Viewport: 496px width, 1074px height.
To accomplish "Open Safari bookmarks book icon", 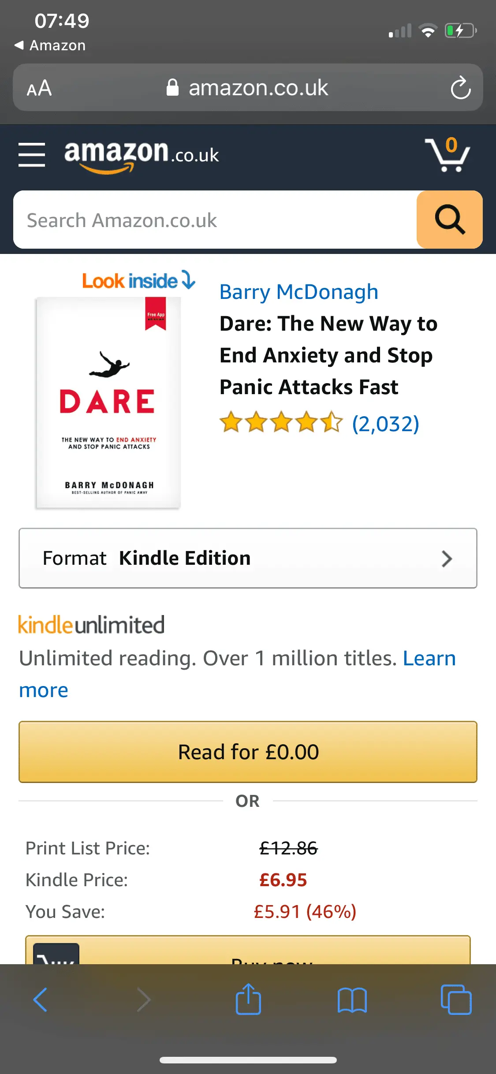I will point(352,999).
